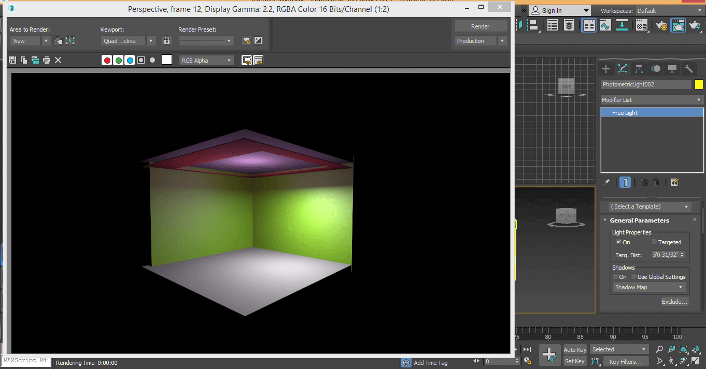
Task: Switch to the Hierarchy panel tab
Action: [639, 69]
